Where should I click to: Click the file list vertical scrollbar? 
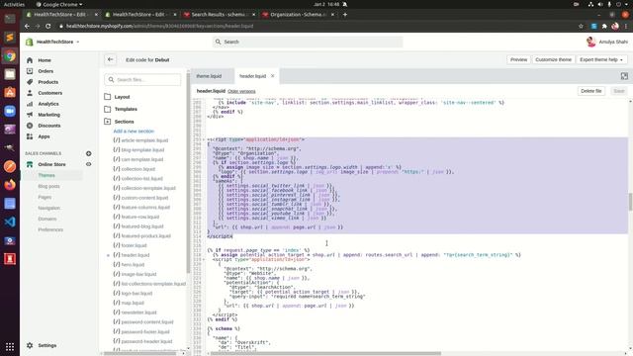pyautogui.click(x=188, y=174)
